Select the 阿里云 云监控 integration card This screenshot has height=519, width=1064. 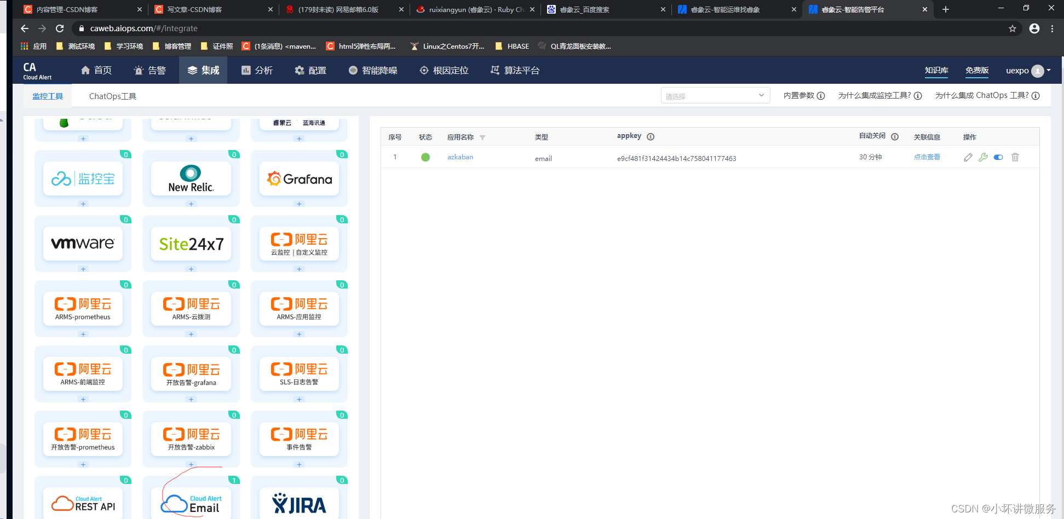pyautogui.click(x=299, y=244)
